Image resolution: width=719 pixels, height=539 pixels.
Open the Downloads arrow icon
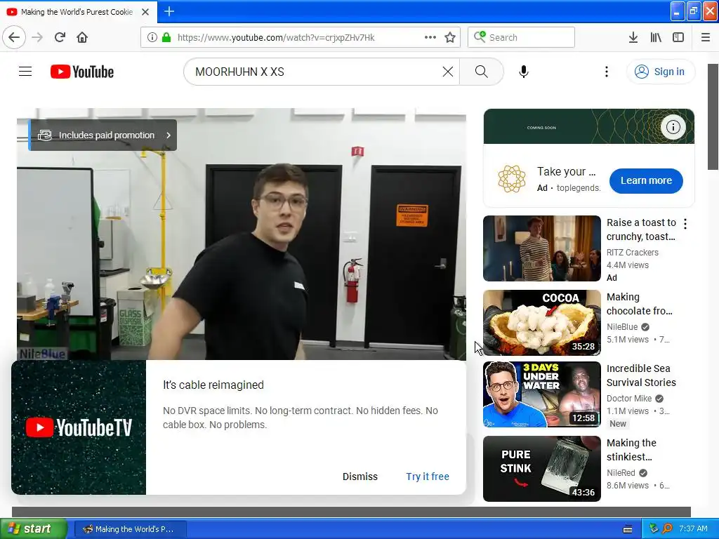[x=633, y=37]
